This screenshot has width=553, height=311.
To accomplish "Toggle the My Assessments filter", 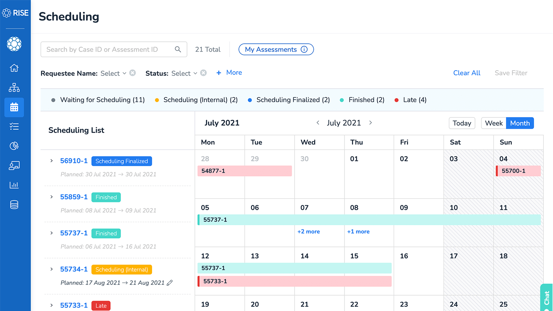I will (x=276, y=49).
